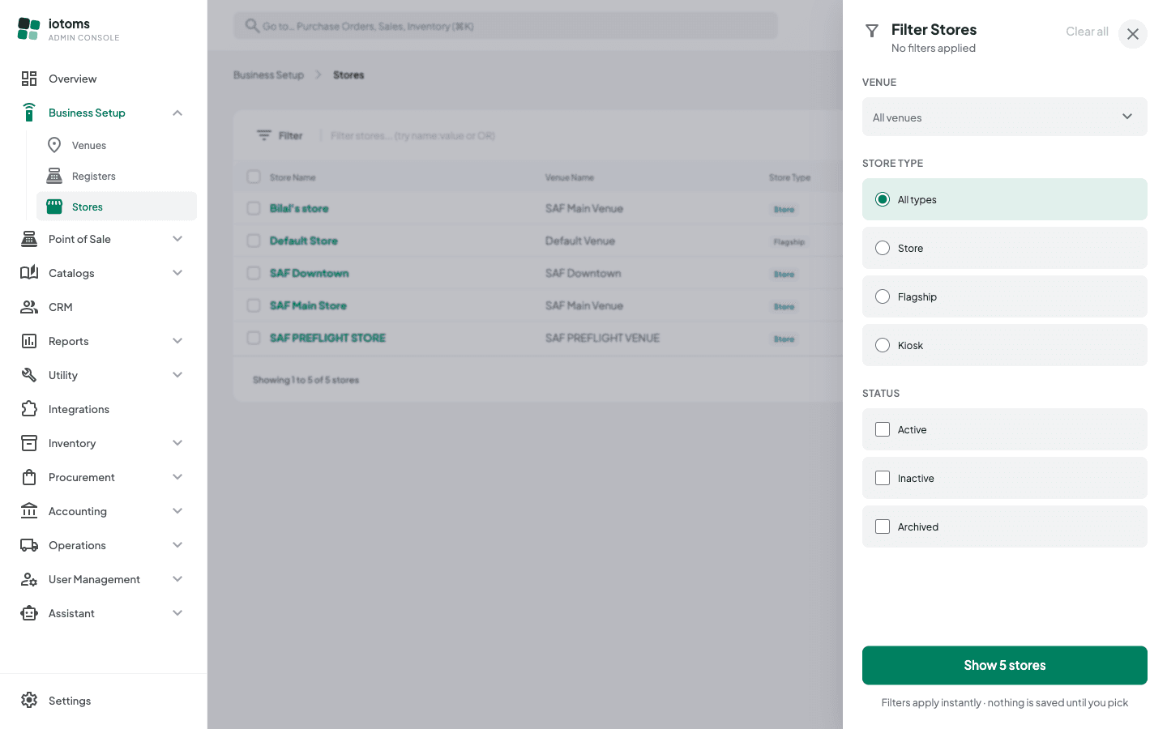Click the Settings gear icon
The width and height of the screenshot is (1167, 729).
29,701
